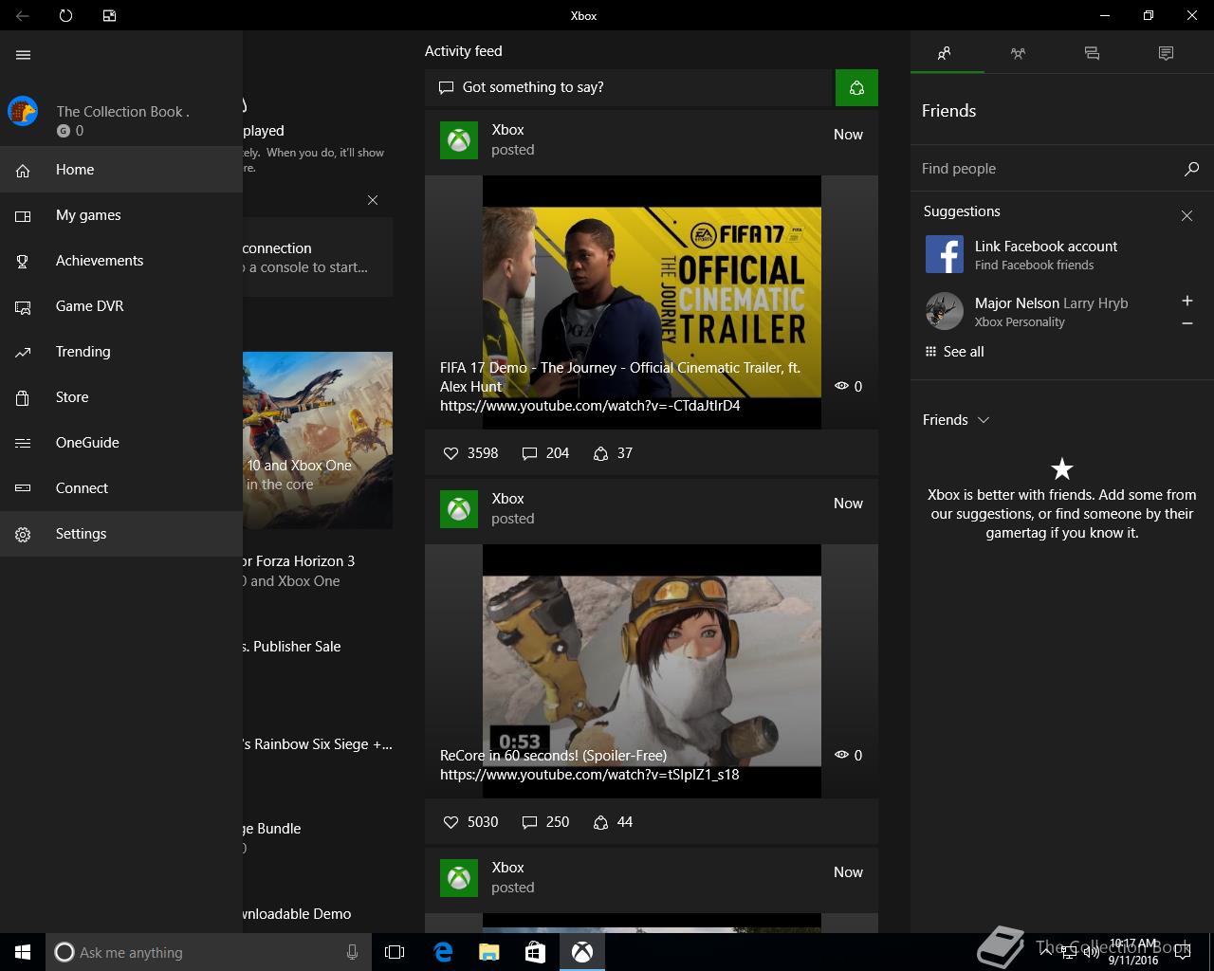Open File Explorer from taskbar

point(488,952)
